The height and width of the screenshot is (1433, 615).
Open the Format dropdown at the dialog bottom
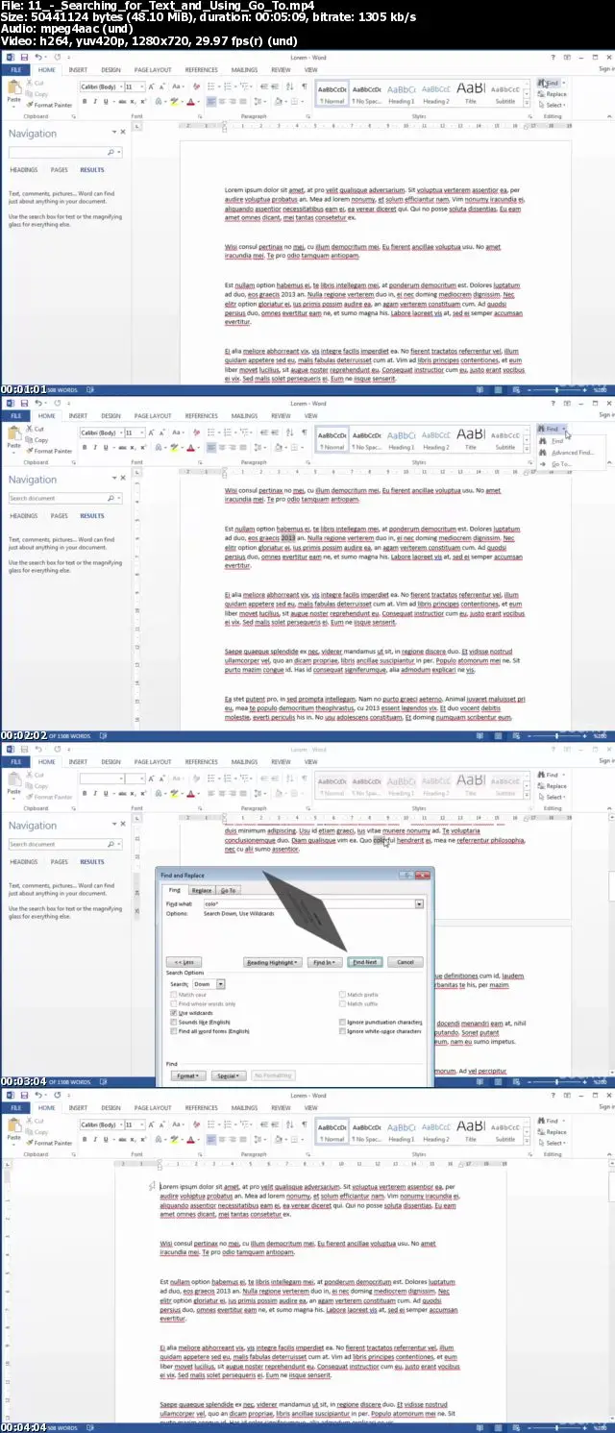(x=187, y=1075)
